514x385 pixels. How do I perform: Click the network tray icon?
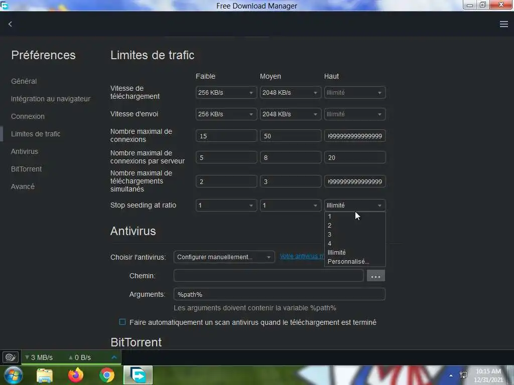(463, 375)
